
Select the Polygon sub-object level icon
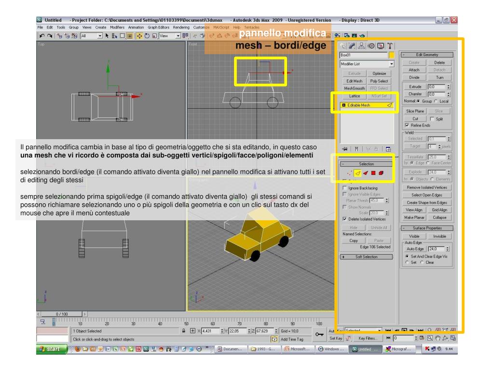tap(373, 173)
